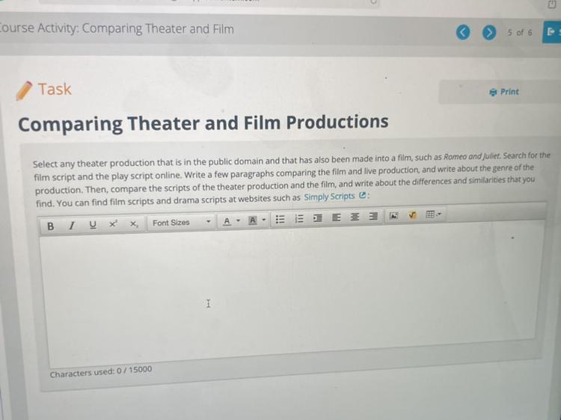Insert a numbered list
The width and height of the screenshot is (561, 420).
tap(298, 218)
